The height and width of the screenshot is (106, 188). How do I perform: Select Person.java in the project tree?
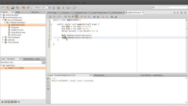[x=16, y=35]
